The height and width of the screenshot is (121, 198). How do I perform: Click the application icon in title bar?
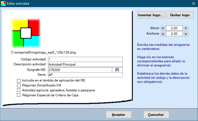tap(3, 4)
